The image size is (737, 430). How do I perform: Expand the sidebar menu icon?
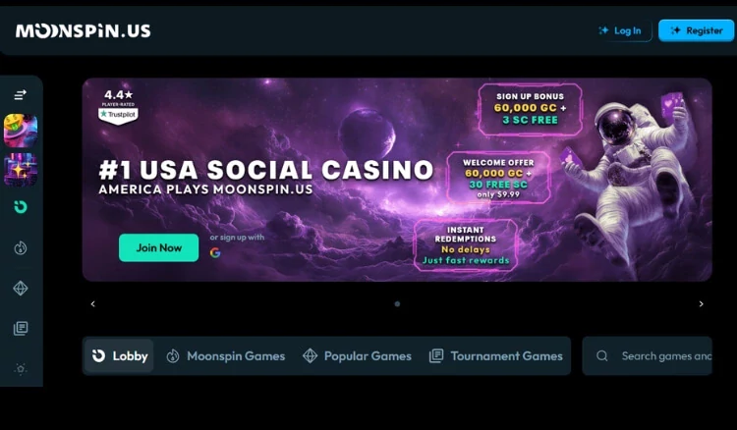21,95
